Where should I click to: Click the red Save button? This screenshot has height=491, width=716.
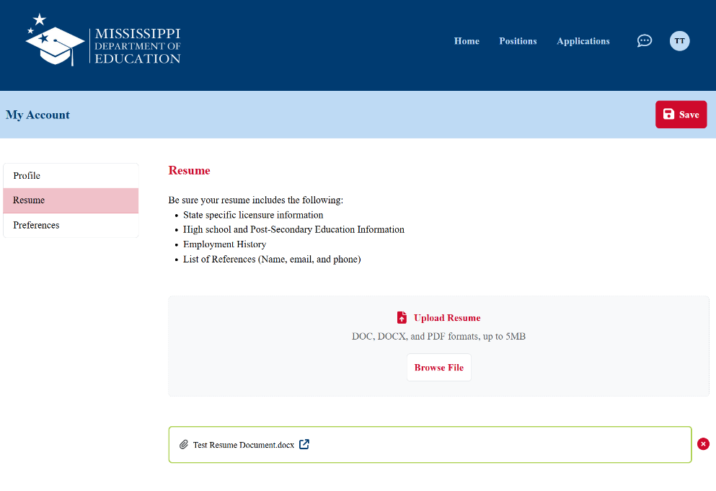[681, 114]
